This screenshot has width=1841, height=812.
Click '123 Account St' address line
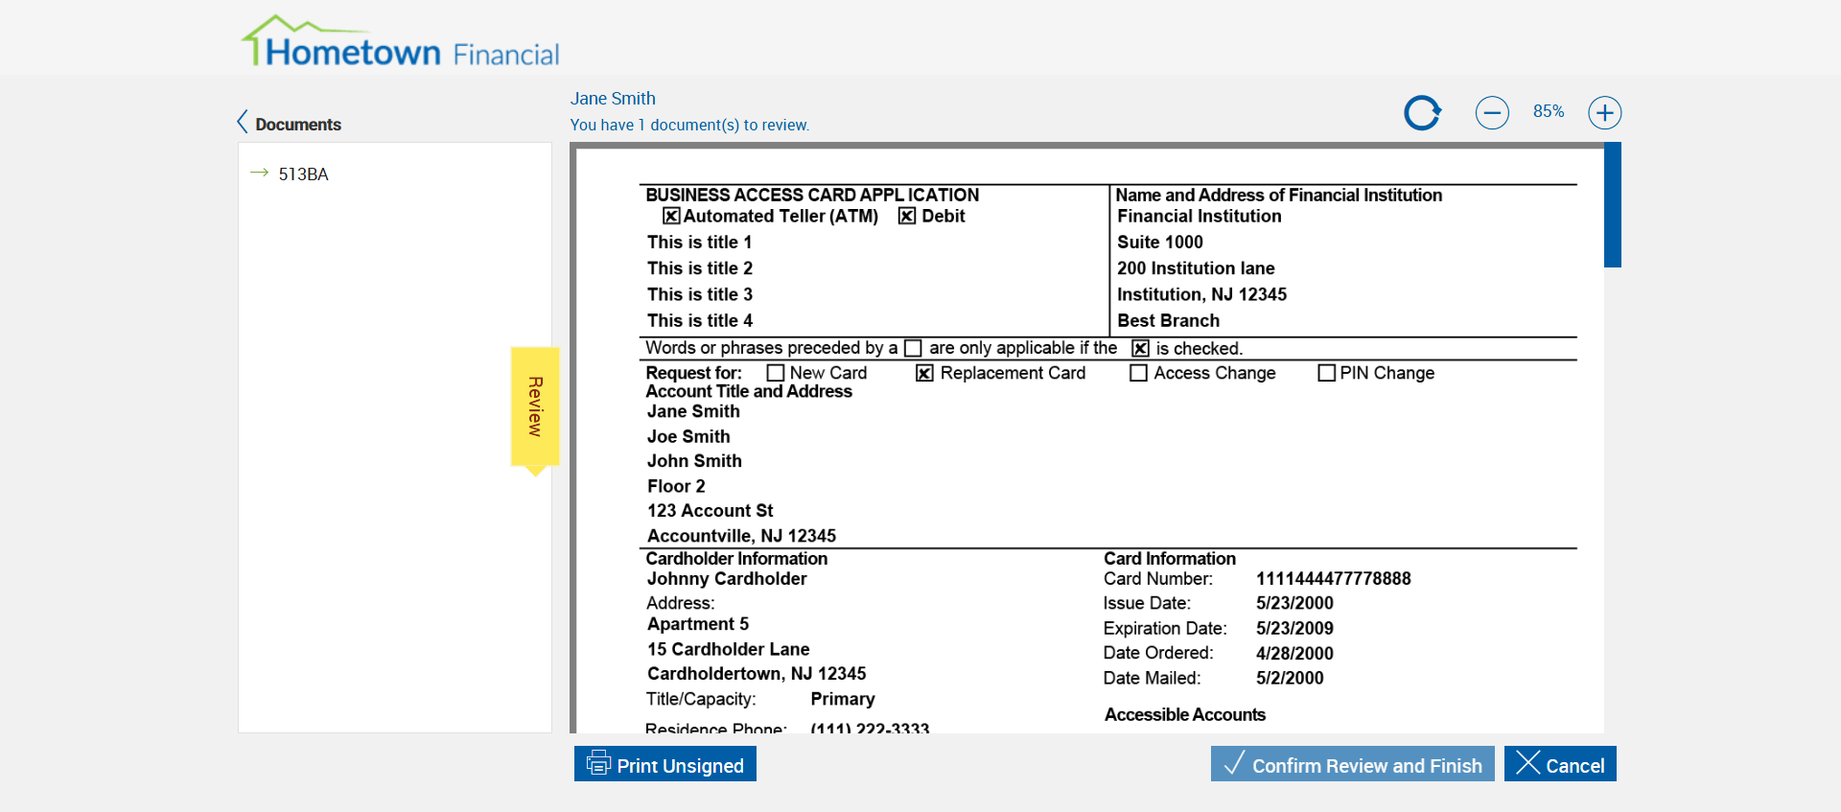pyautogui.click(x=710, y=511)
